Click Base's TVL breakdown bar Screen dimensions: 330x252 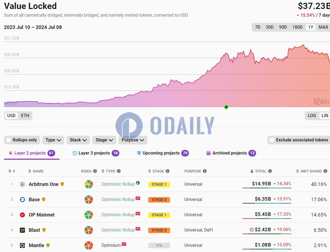click(x=267, y=203)
